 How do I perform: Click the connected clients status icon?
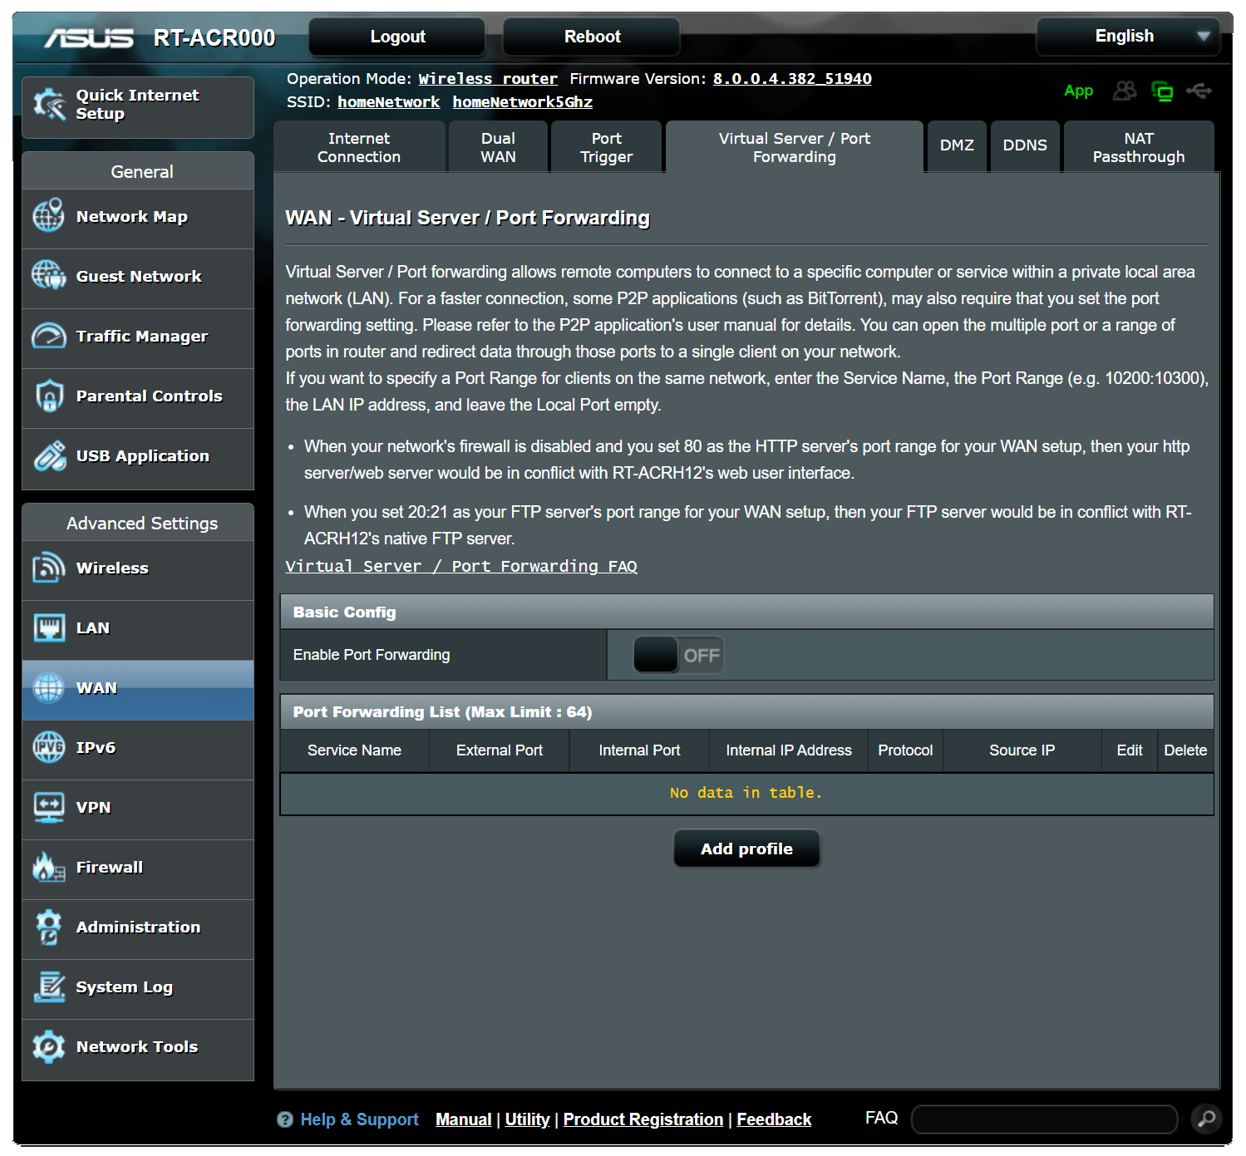pyautogui.click(x=1124, y=91)
